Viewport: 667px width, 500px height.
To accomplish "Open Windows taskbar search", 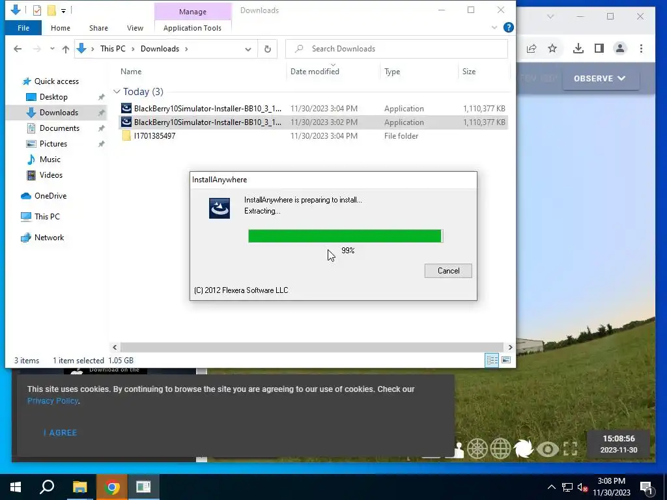I will [x=47, y=487].
